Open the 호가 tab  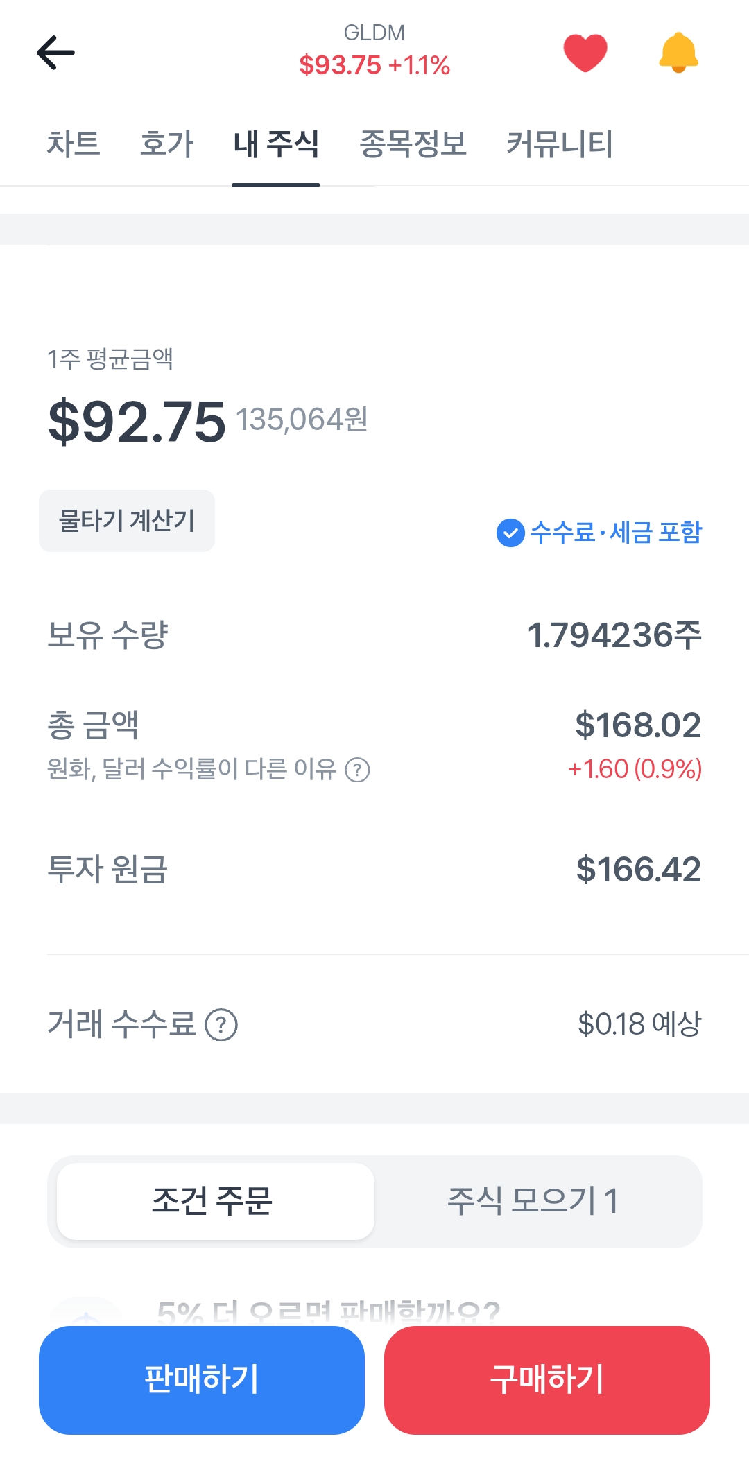(166, 144)
